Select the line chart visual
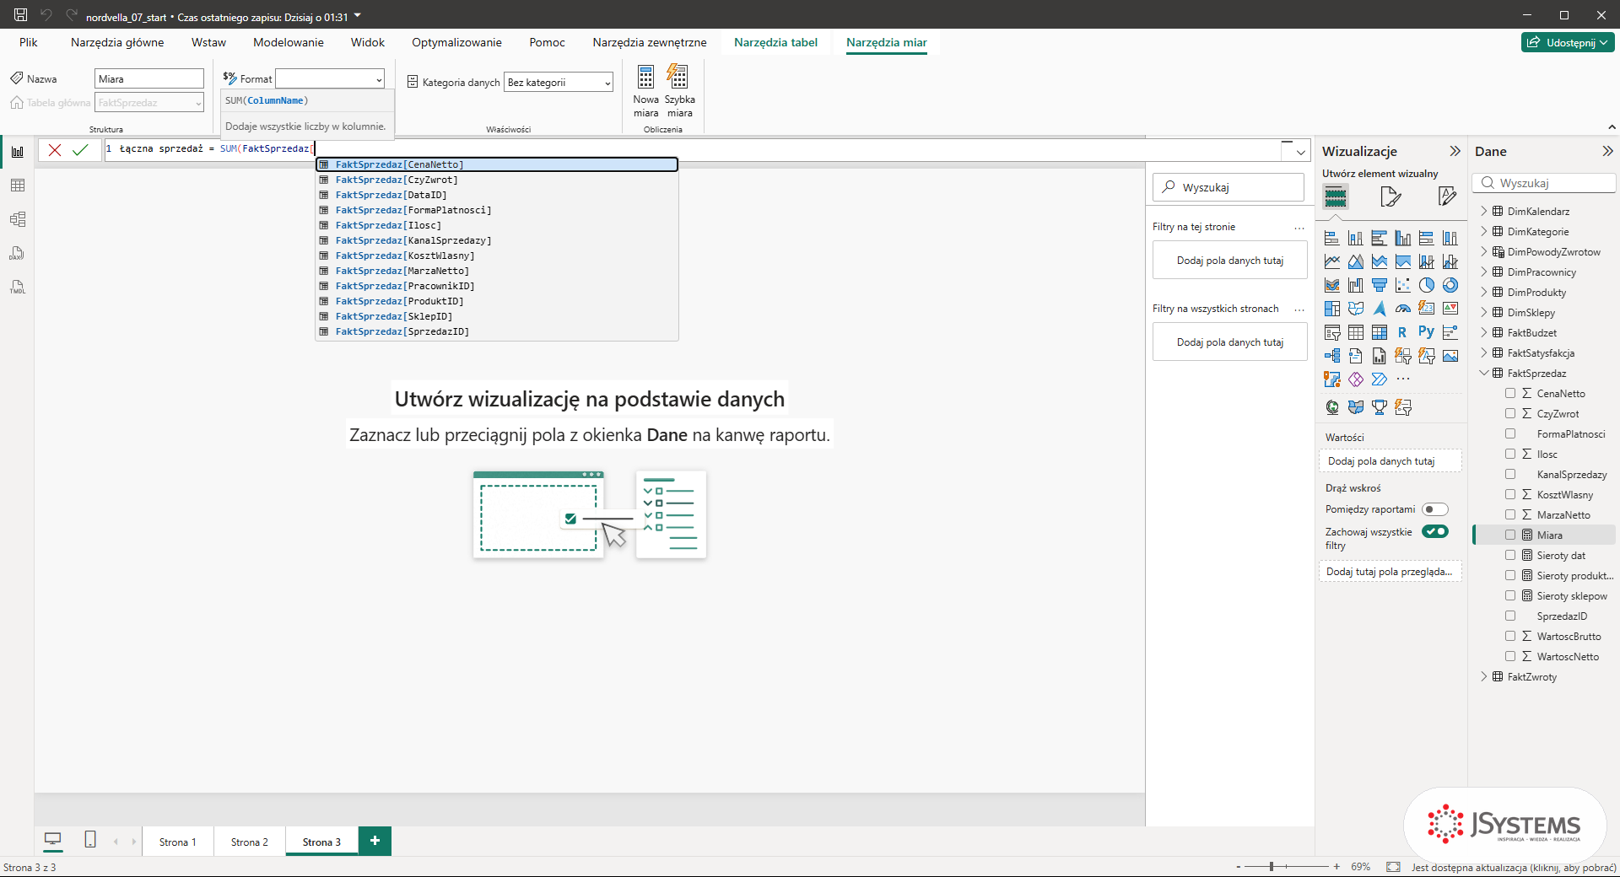 tap(1332, 261)
